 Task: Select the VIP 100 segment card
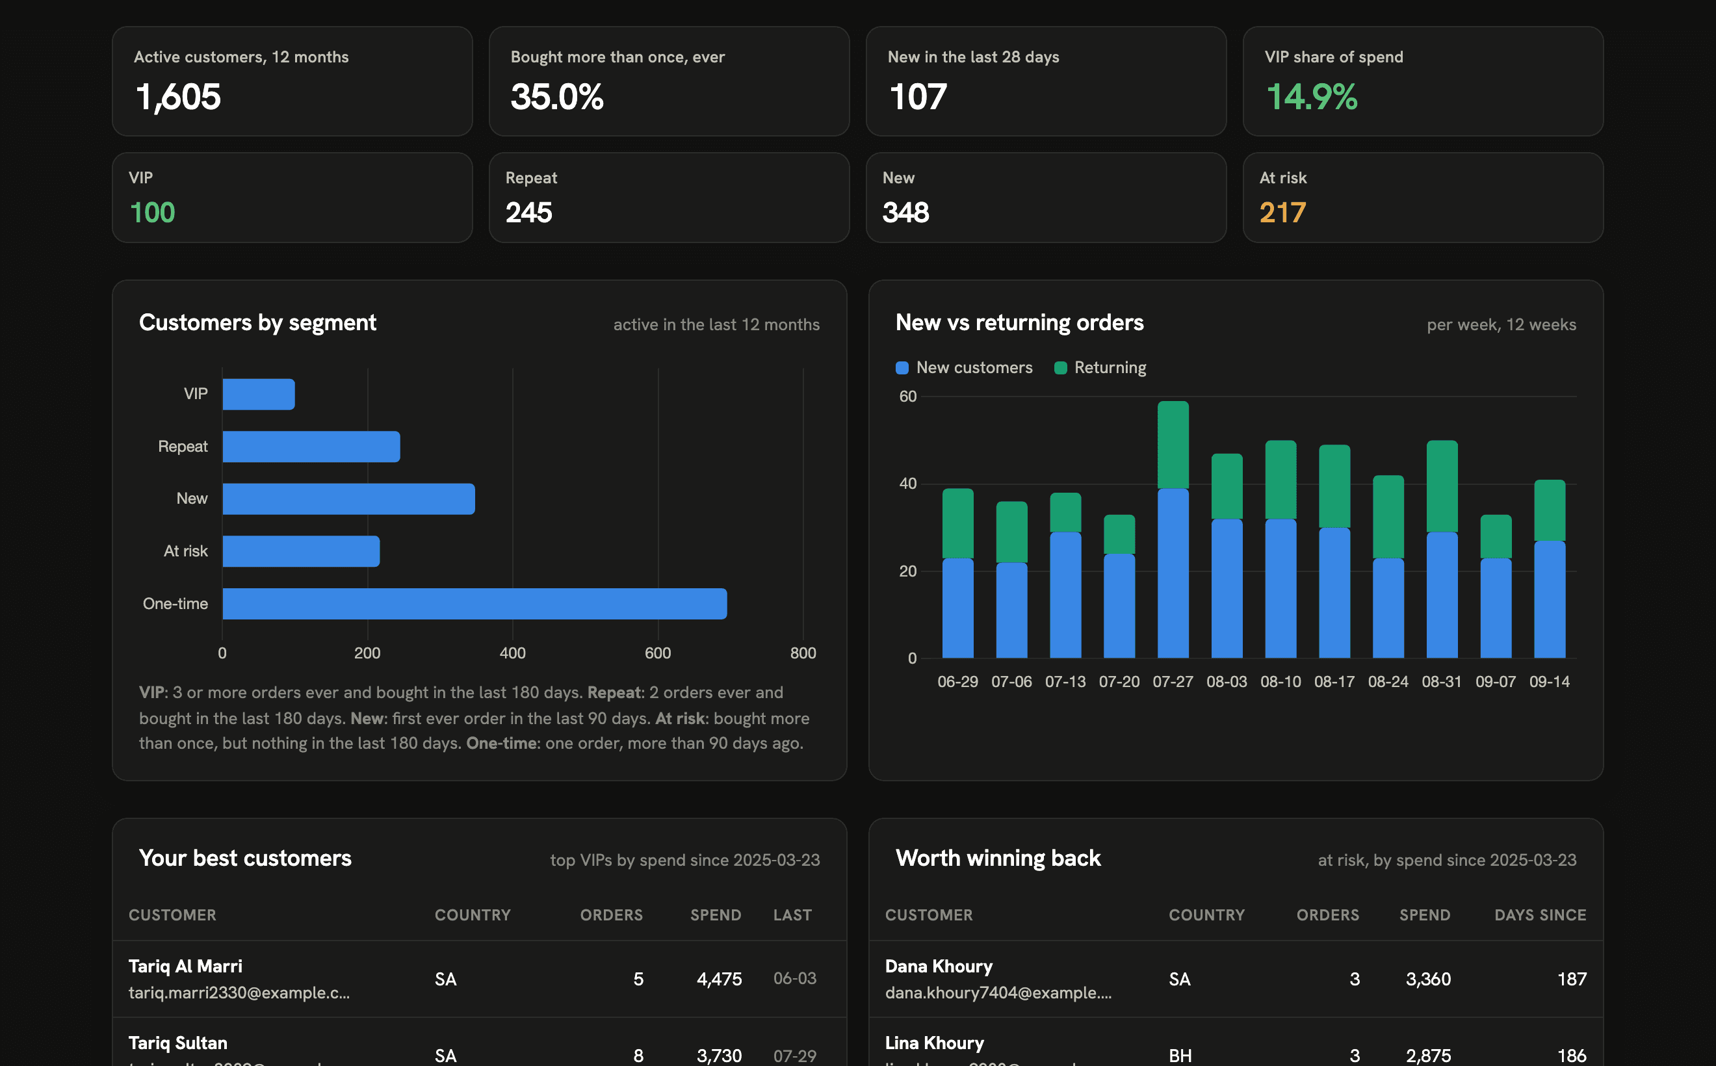[x=292, y=198]
